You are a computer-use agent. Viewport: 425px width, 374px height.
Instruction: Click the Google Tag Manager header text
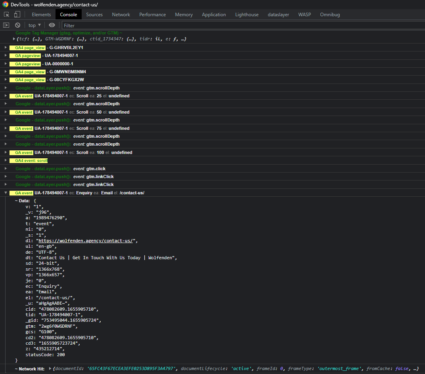(69, 33)
